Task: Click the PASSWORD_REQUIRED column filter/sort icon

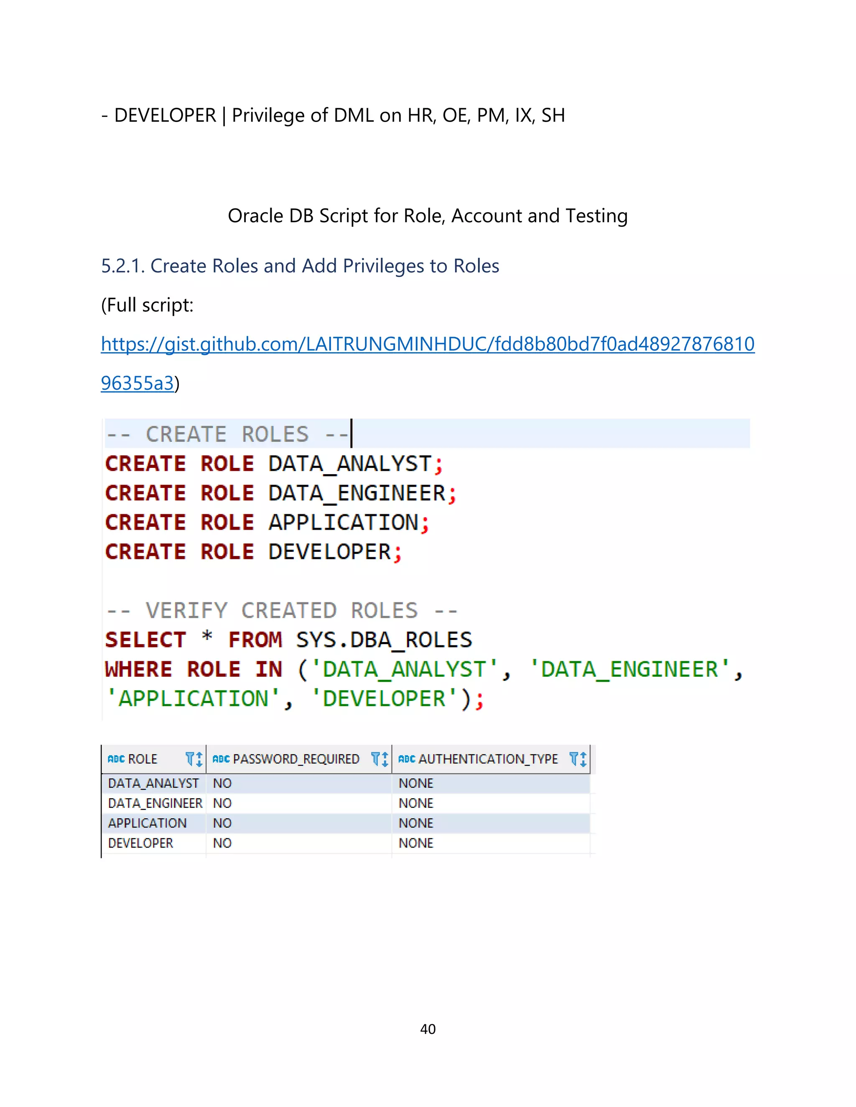Action: [380, 759]
